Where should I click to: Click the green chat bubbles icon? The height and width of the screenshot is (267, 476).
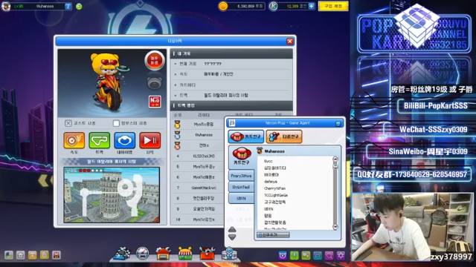(x=306, y=255)
